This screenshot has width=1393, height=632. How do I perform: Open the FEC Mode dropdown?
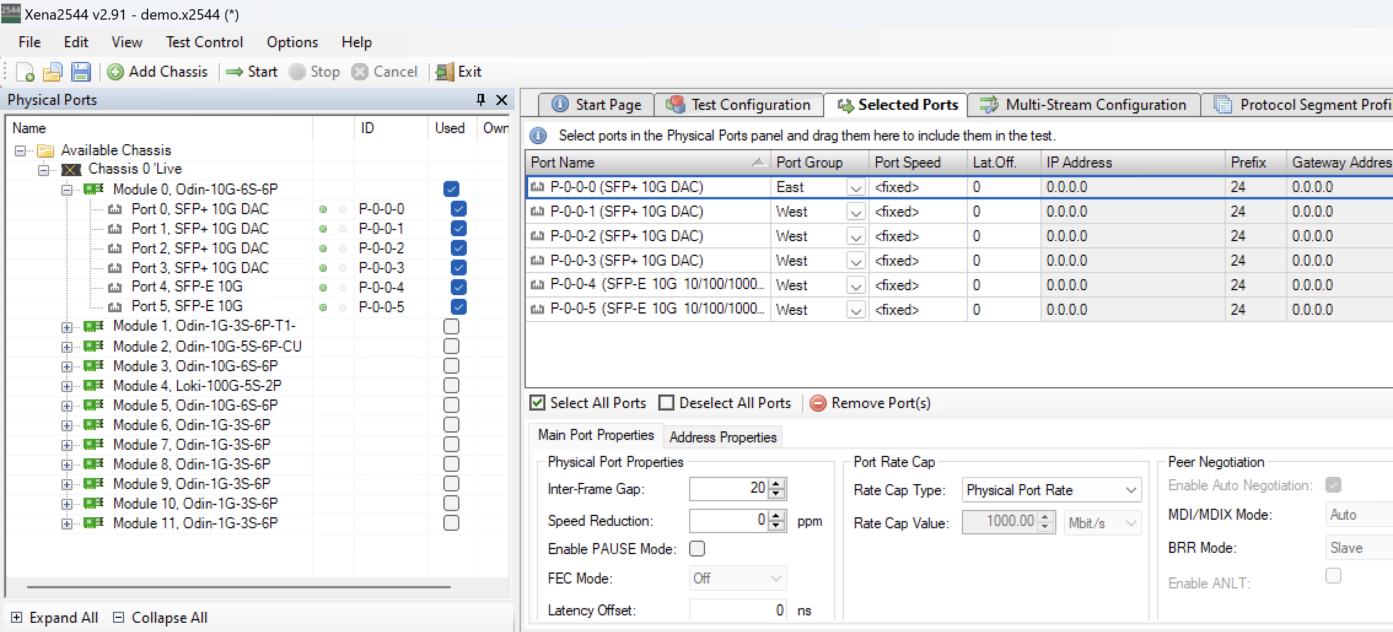[738, 578]
